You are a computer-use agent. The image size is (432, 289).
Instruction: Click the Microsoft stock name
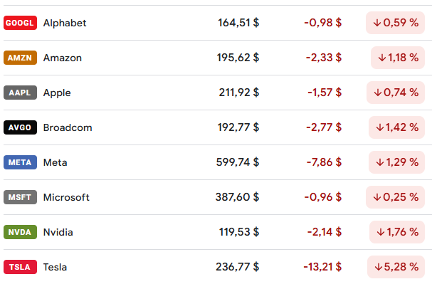66,197
